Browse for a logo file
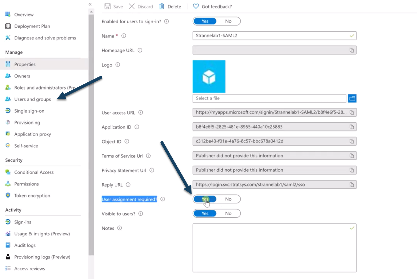 click(x=352, y=98)
